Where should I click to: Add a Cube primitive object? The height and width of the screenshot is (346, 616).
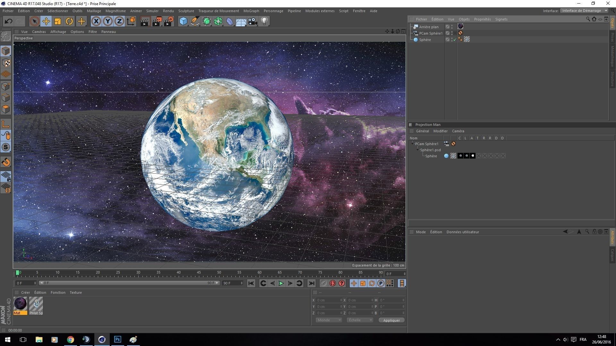tap(183, 21)
